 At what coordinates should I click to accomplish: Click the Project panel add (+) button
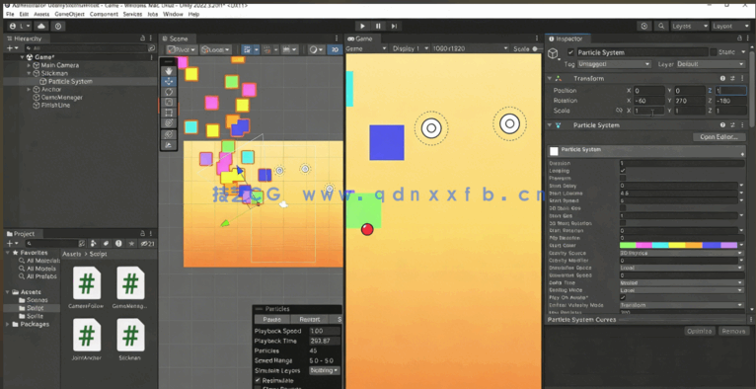(x=12, y=244)
